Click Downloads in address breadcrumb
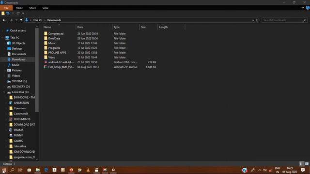 pos(54,20)
